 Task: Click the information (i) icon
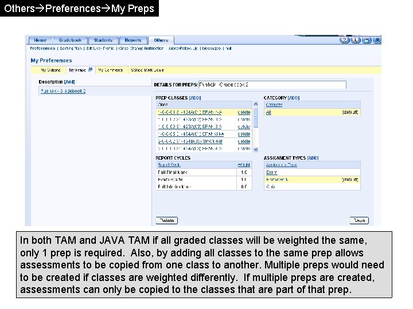point(355,40)
